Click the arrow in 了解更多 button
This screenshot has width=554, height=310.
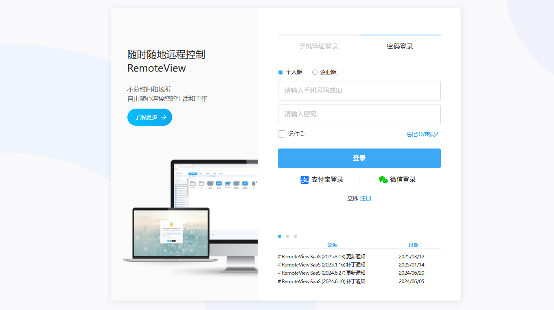pos(163,117)
